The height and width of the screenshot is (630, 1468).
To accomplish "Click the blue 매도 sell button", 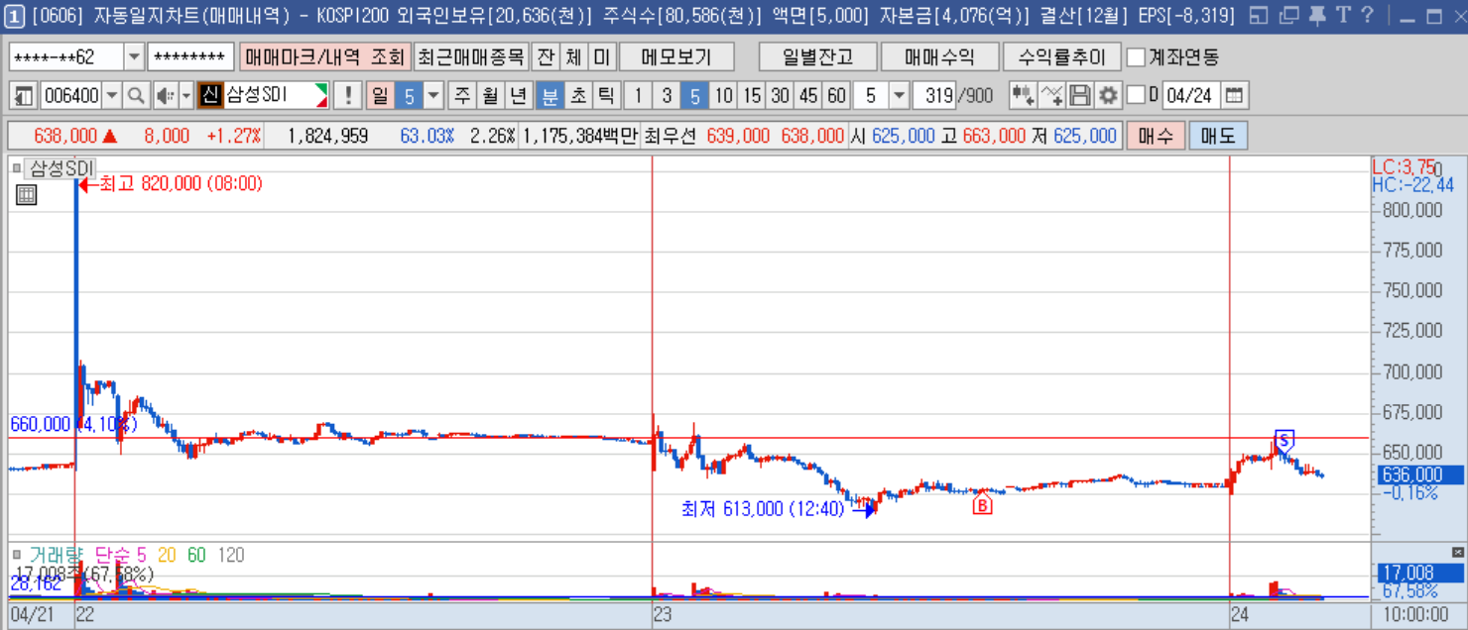I will point(1218,136).
